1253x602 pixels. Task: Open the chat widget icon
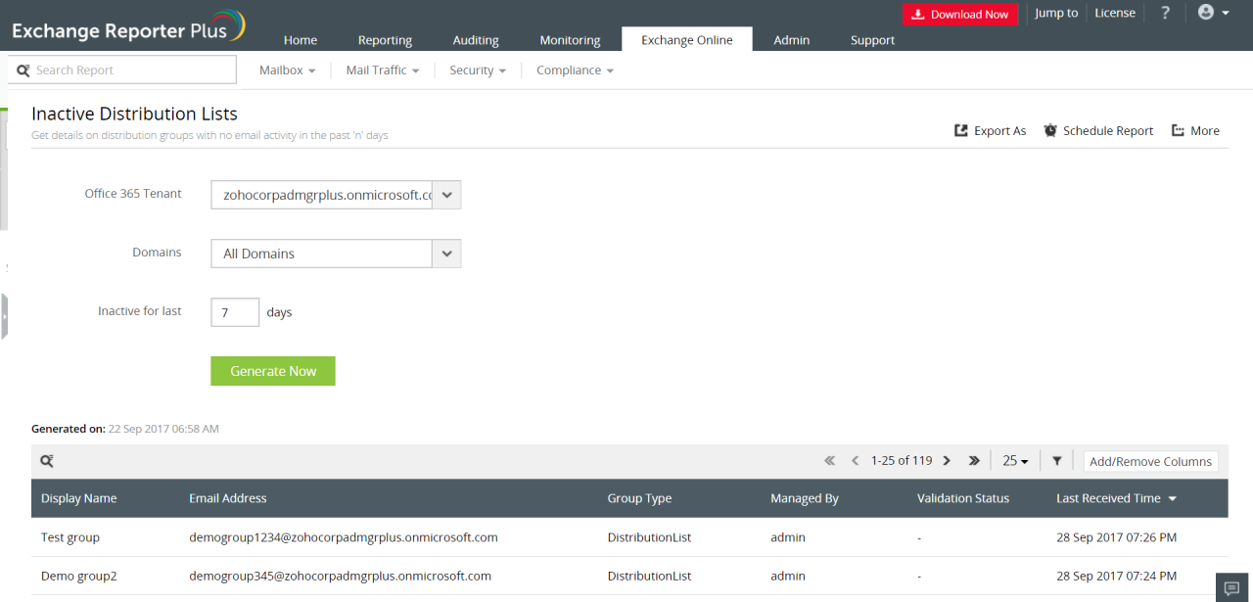coord(1231,587)
